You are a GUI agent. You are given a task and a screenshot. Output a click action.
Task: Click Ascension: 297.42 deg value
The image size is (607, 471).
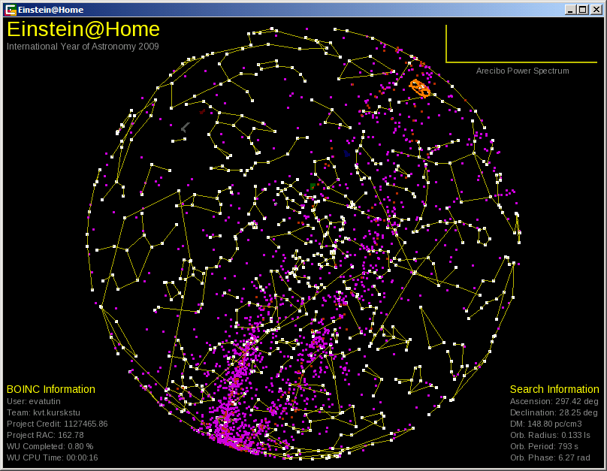pos(554,401)
